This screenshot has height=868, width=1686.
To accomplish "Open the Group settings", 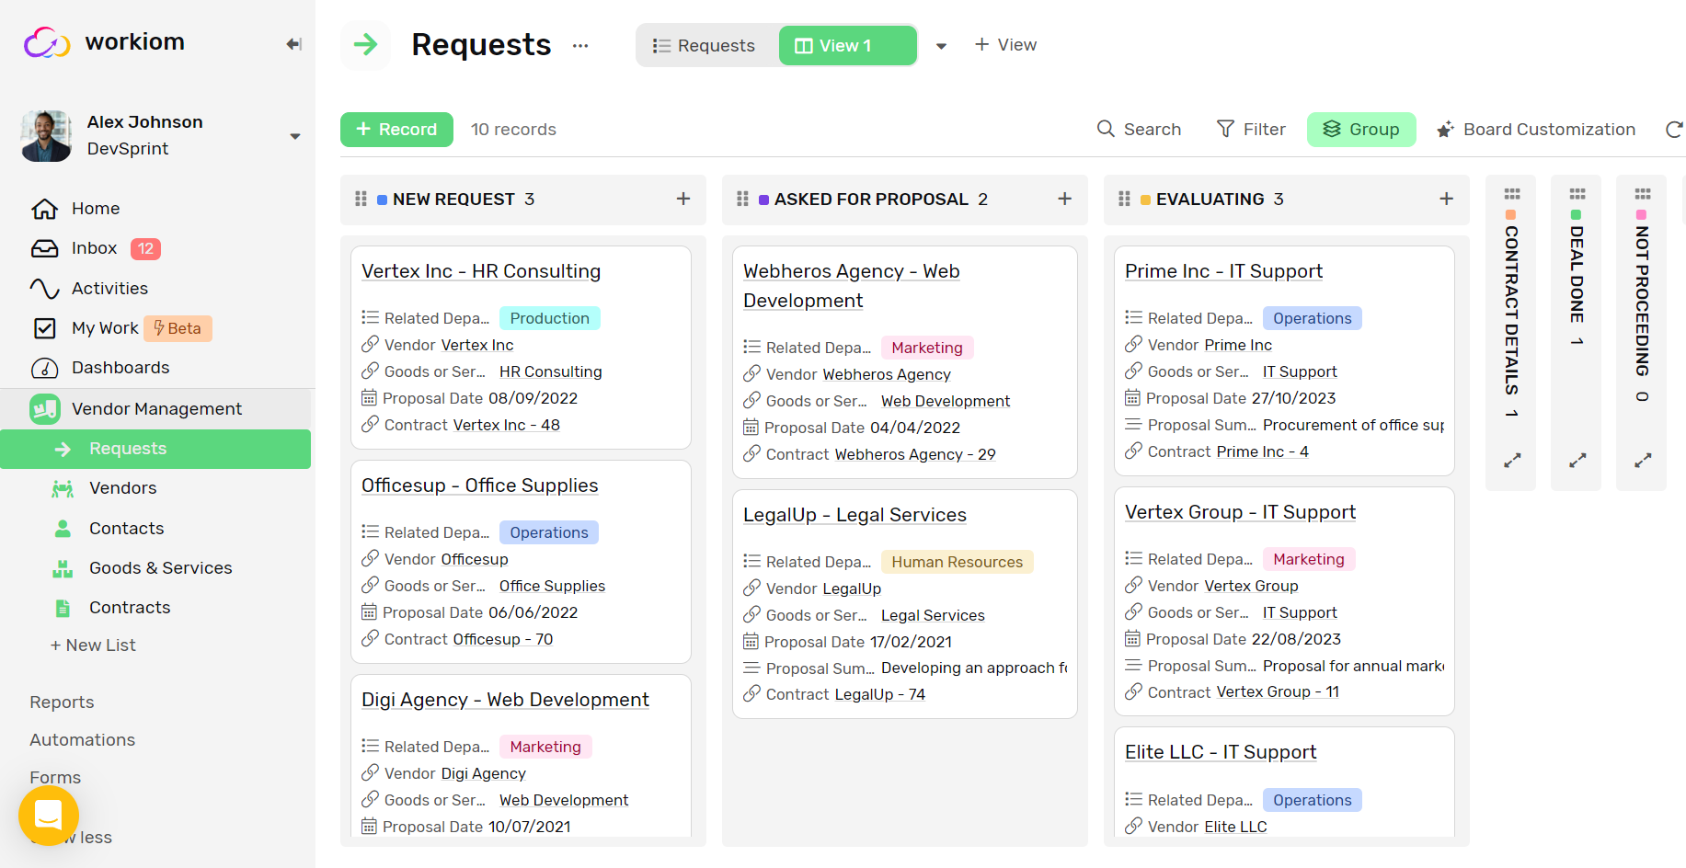I will point(1361,129).
